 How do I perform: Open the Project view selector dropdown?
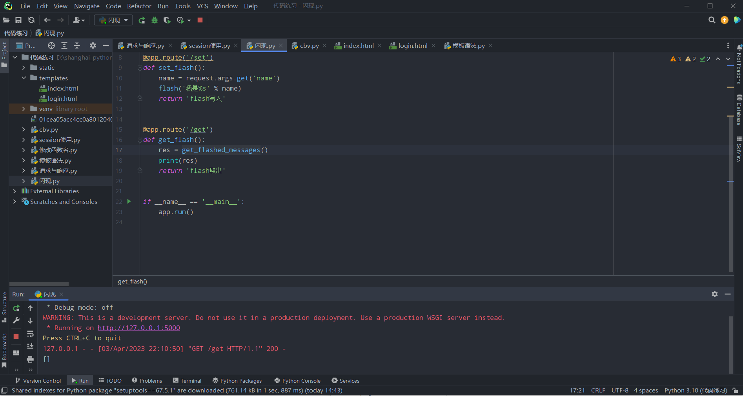point(26,46)
